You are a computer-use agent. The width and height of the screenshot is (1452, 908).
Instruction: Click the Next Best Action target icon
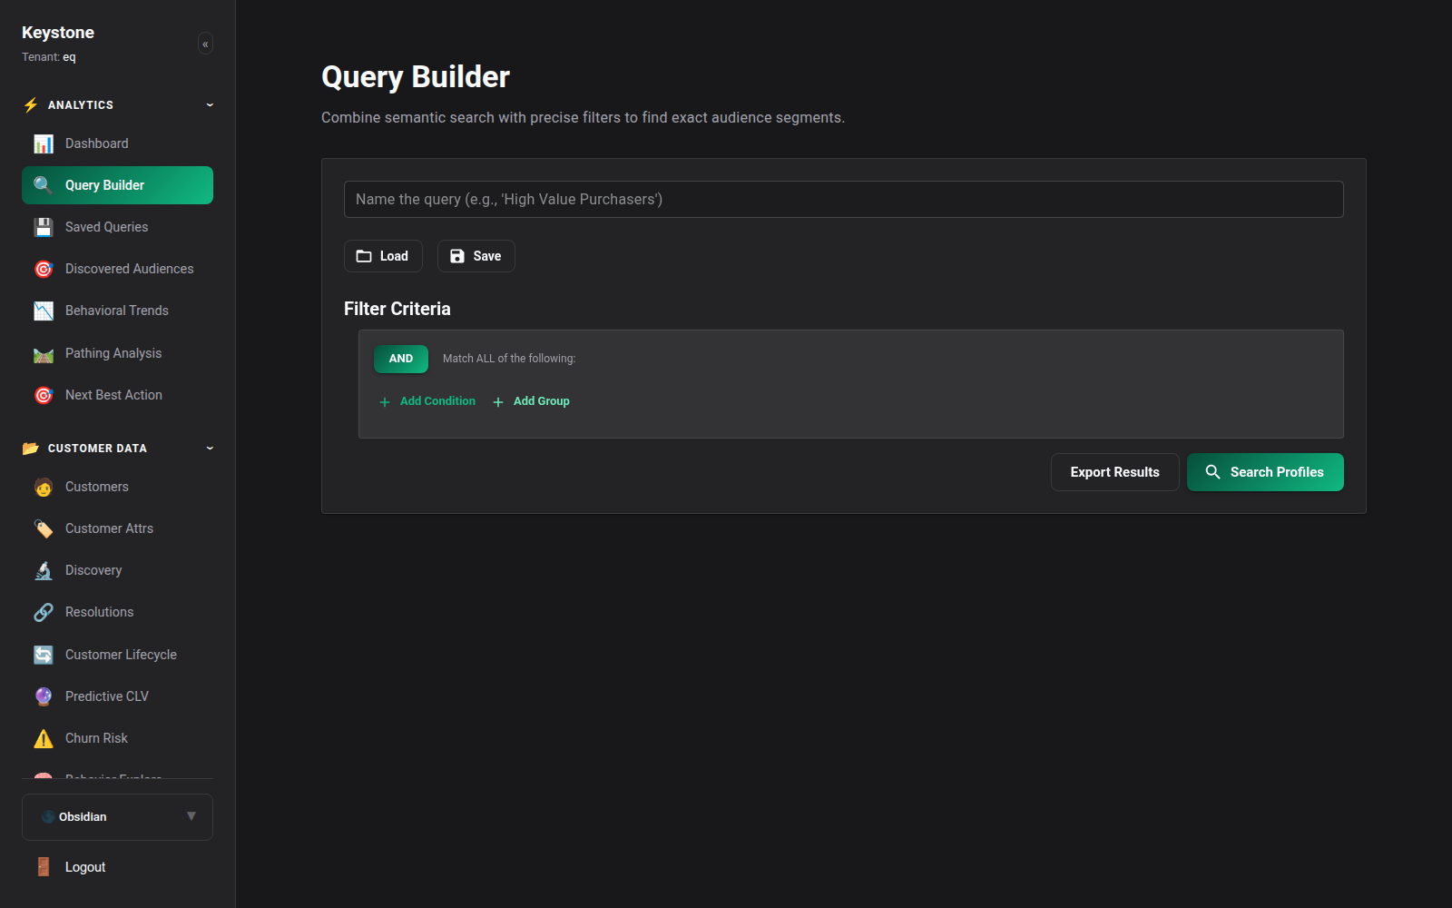(x=44, y=395)
